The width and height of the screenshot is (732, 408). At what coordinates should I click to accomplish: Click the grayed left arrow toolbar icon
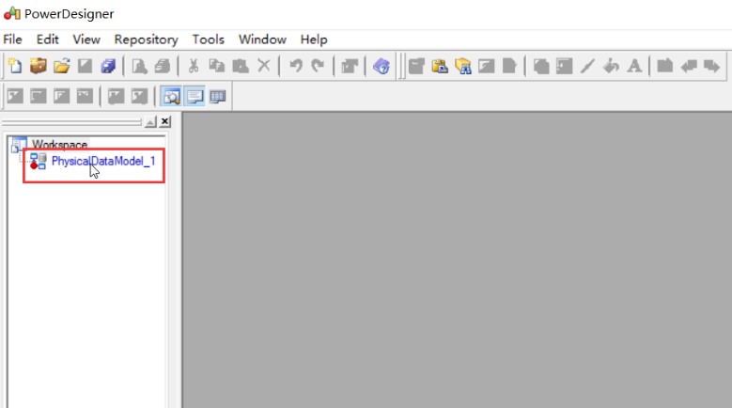[x=689, y=67]
